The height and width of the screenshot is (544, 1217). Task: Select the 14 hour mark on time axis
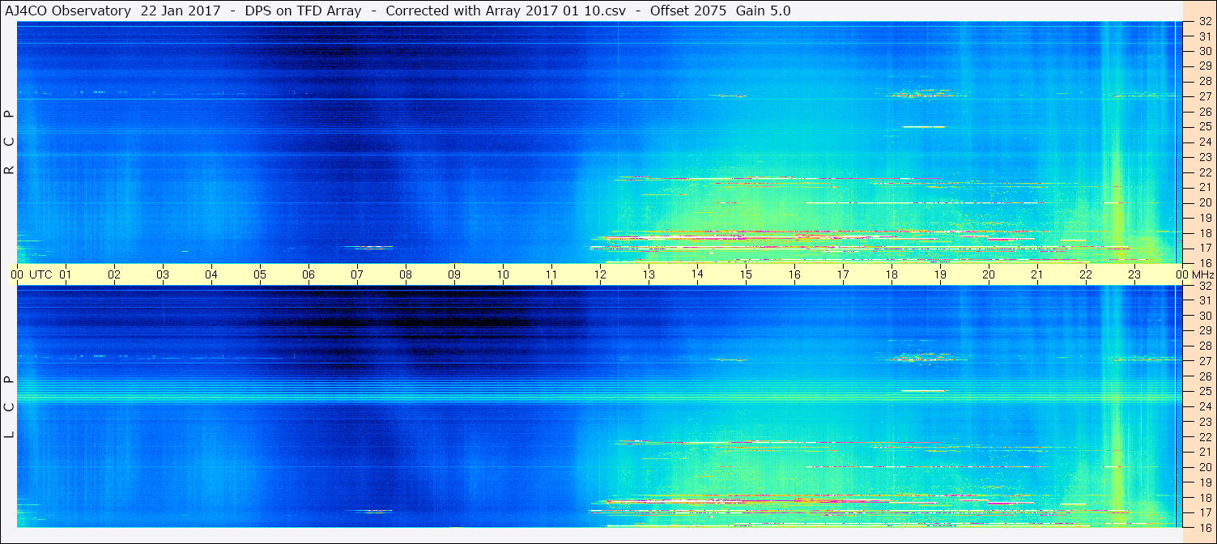(697, 274)
